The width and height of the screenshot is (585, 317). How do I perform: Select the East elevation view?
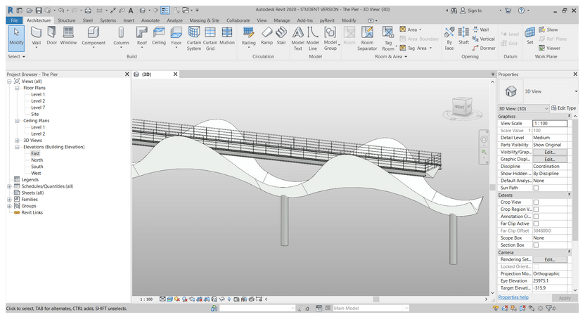point(35,153)
